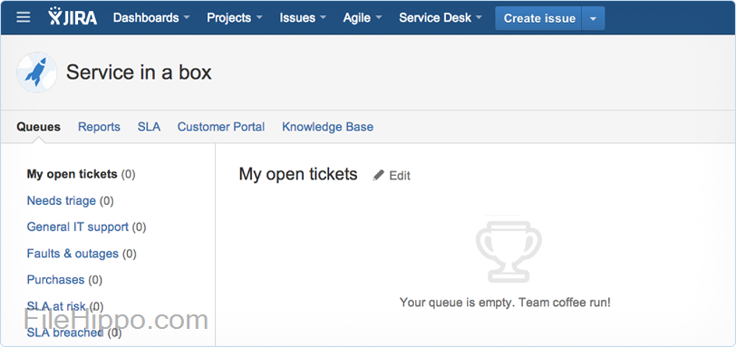Go to the Customer Portal tab
Image resolution: width=736 pixels, height=347 pixels.
click(221, 127)
